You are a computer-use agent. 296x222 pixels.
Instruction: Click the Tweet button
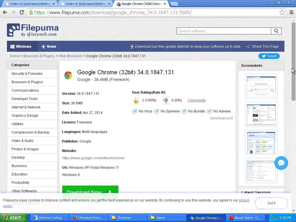click(269, 56)
